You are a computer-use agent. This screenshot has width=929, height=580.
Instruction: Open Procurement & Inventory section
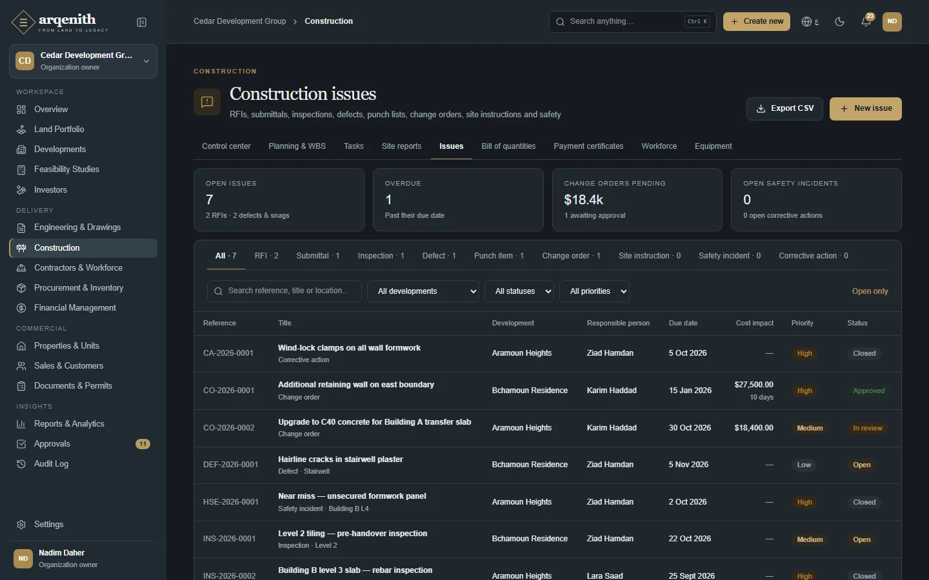[83, 288]
